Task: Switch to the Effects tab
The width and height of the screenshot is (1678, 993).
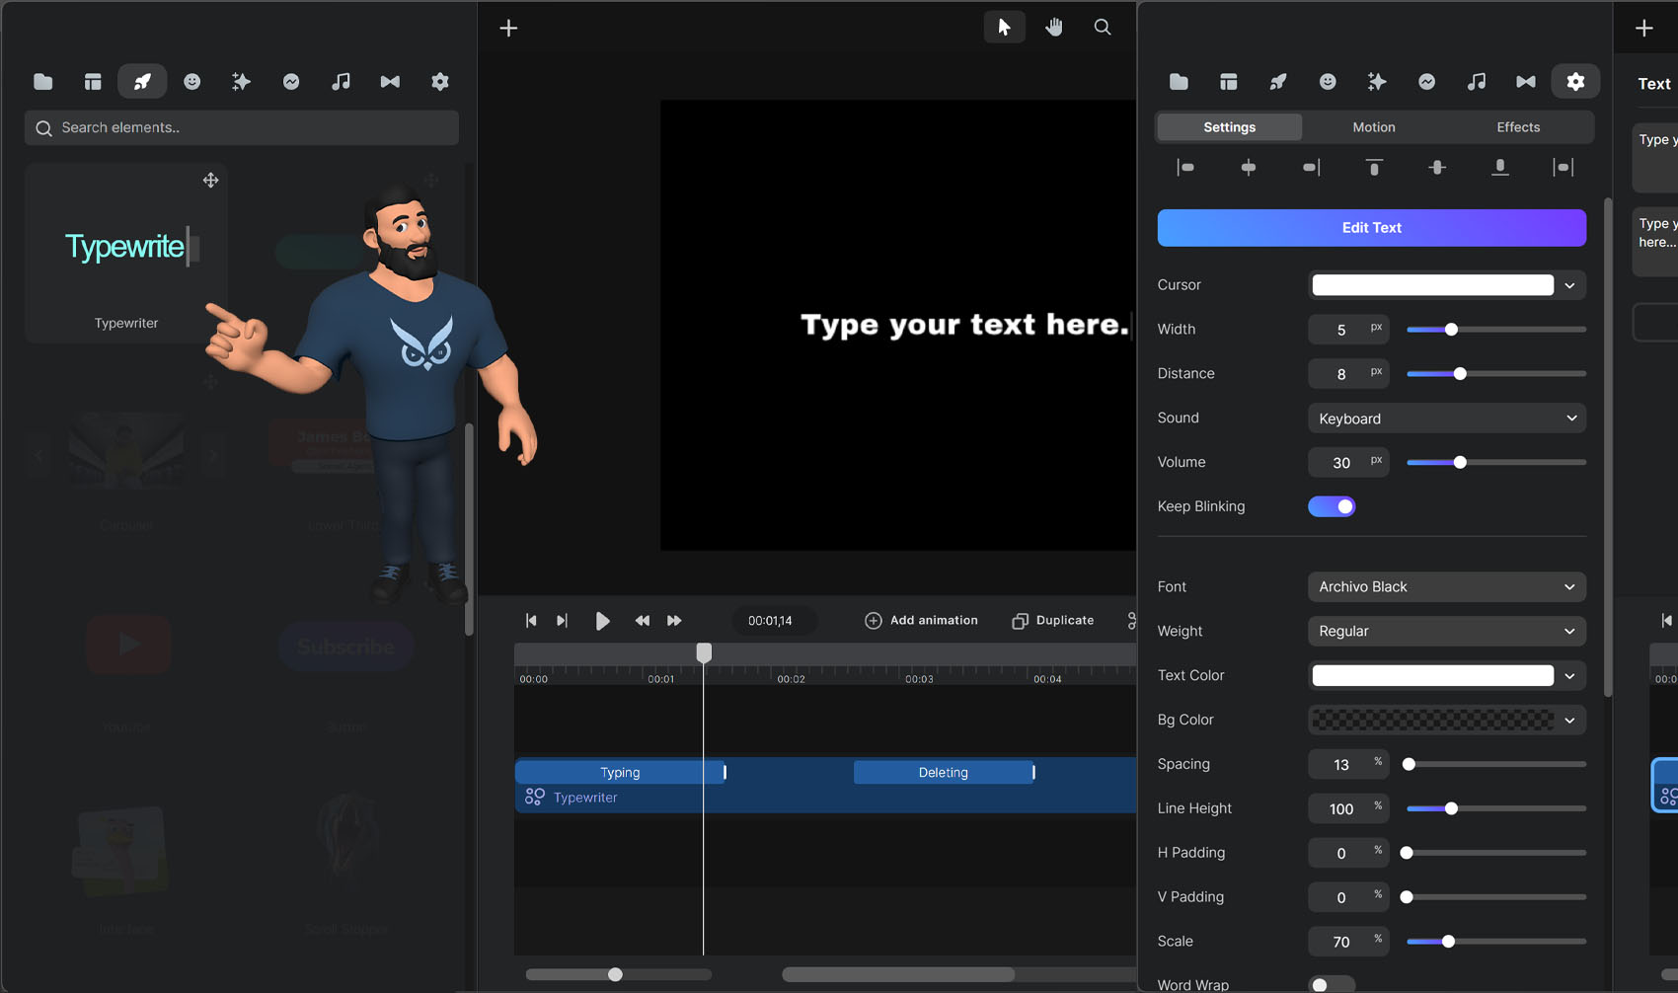Action: 1517,127
